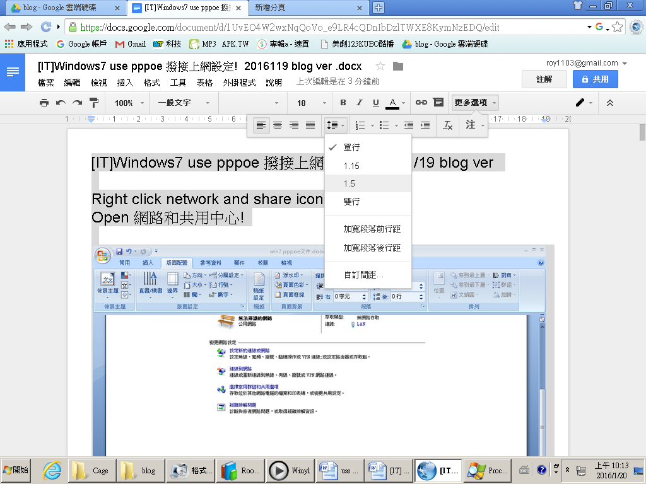Open the Docs main menu sidebar
The height and width of the screenshot is (484, 646).
pyautogui.click(x=13, y=72)
